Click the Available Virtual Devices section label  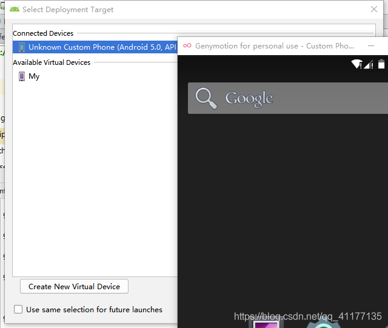[52, 62]
